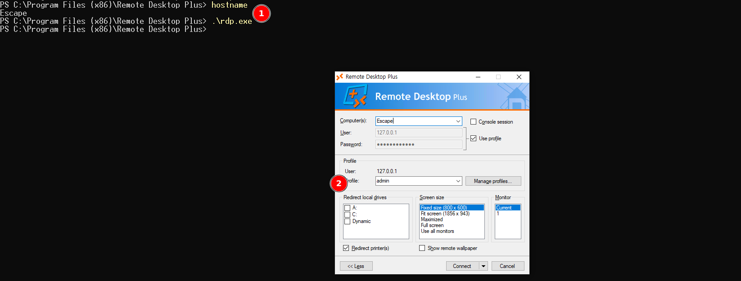Select Use all monitors option

click(x=452, y=231)
